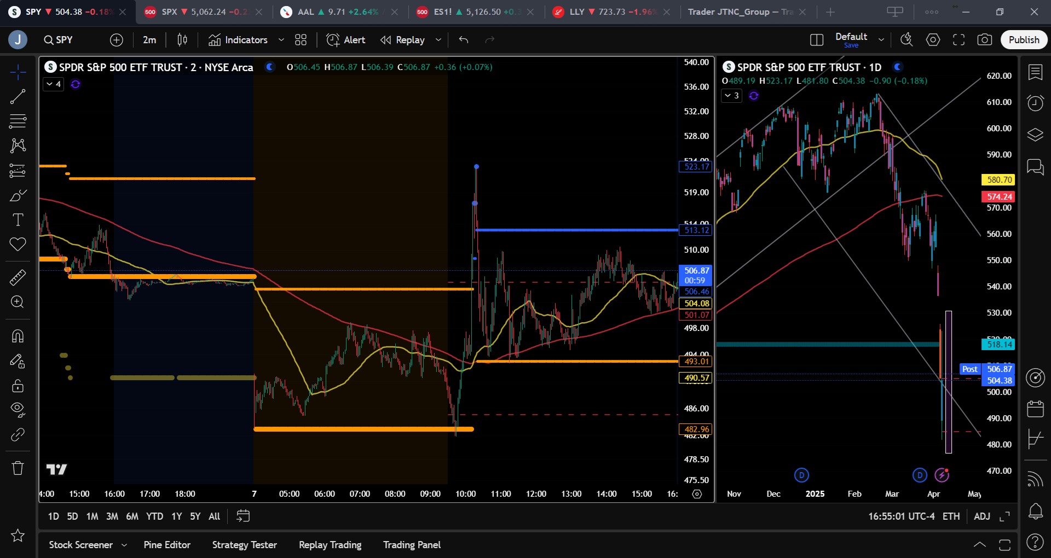Open the Trading Panel tab
This screenshot has height=558, width=1051.
[x=412, y=545]
